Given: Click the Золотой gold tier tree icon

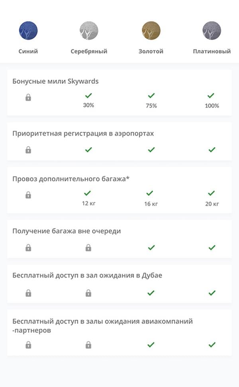Looking at the screenshot, I should tap(151, 31).
